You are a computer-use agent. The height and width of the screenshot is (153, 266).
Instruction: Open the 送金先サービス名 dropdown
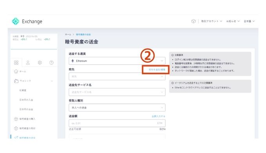117,92
